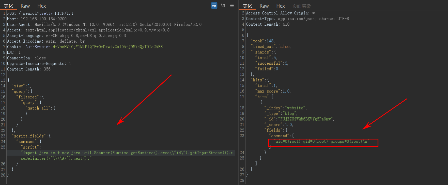Screen dimensions: 448x185
Task: Switch to the request Hex tab
Action: click(x=42, y=6)
